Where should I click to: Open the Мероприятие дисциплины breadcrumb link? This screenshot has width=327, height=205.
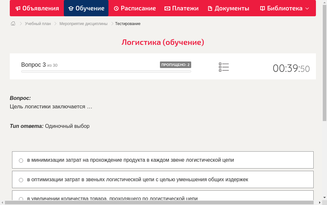83,23
